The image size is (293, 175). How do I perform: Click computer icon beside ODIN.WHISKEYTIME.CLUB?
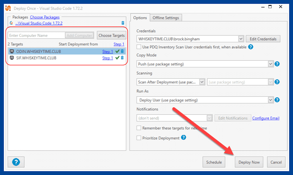point(12,51)
